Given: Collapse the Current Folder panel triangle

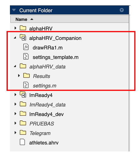Looking at the screenshot, I should point(14,10).
